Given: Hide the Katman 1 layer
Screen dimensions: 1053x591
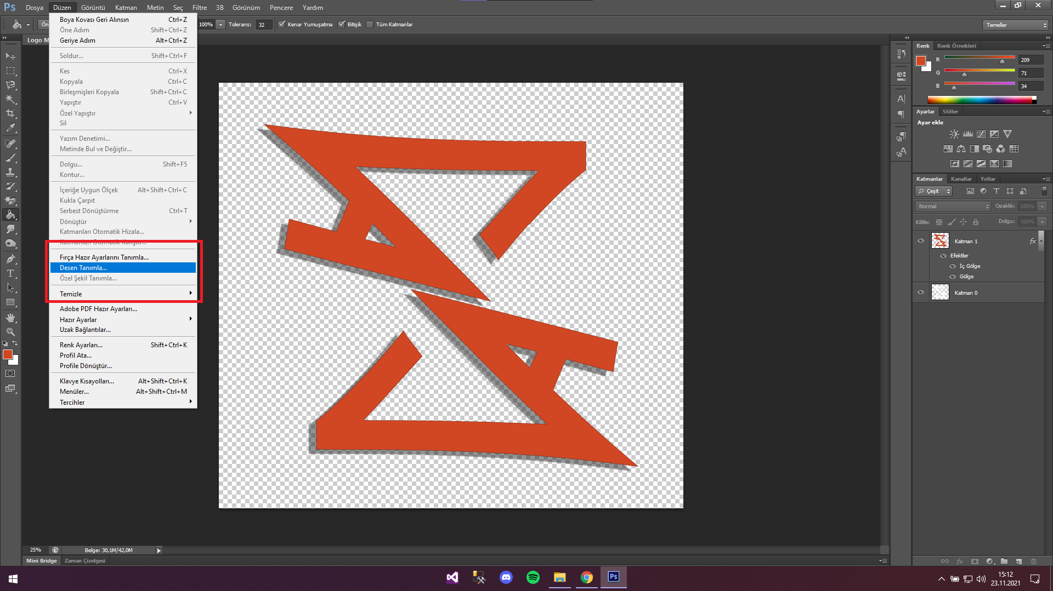Looking at the screenshot, I should click(921, 240).
